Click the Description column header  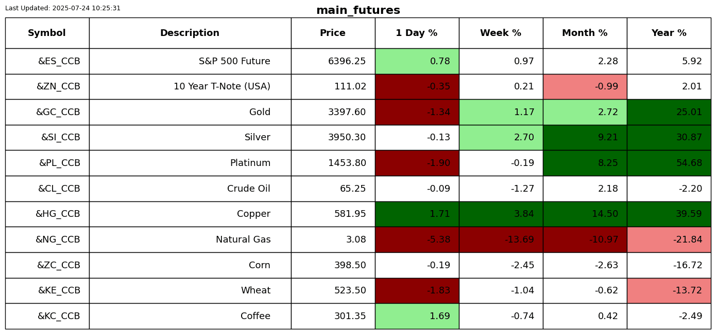pyautogui.click(x=190, y=33)
